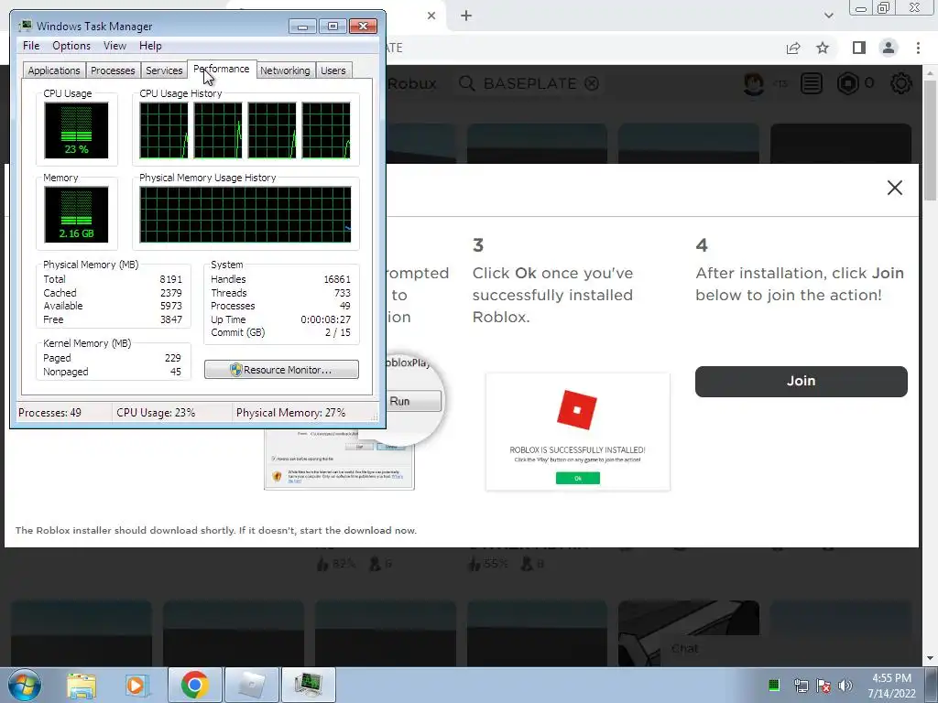Clear the BASEPLATE search with the X icon
The height and width of the screenshot is (703, 938).
[592, 83]
